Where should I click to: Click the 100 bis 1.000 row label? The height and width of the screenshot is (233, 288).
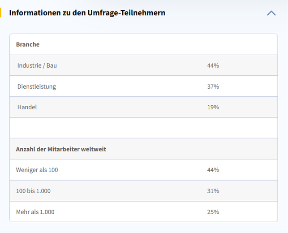[x=33, y=191]
